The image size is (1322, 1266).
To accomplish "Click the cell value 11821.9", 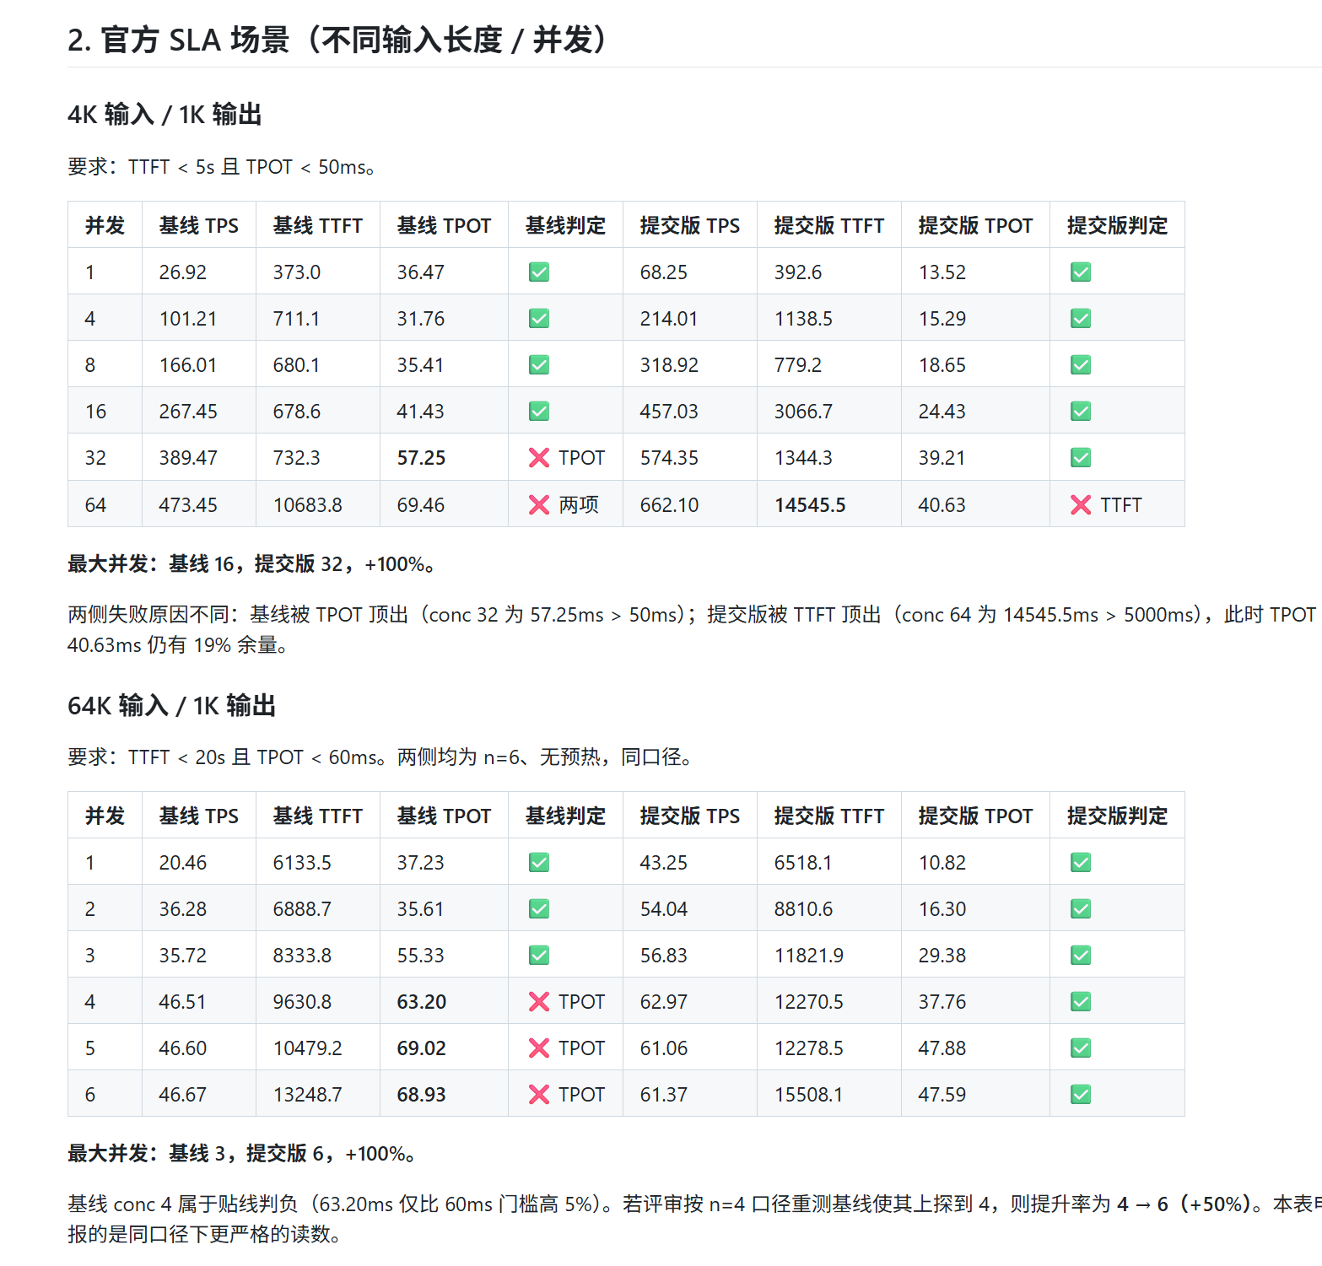I will point(809,956).
